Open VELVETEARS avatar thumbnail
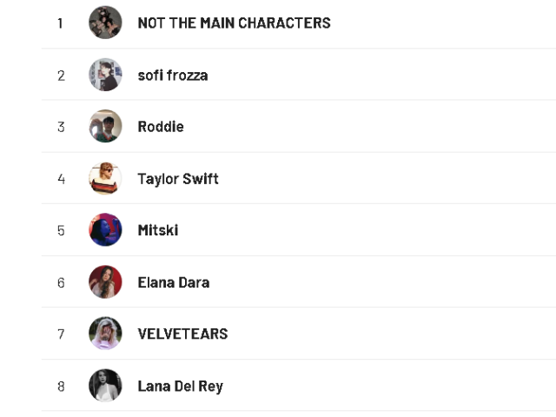 [105, 334]
